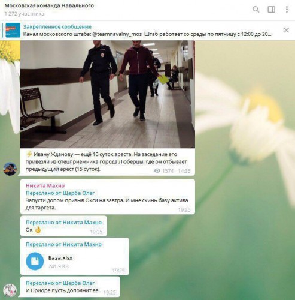Download the База.xlsx file icon
Screen dimensions: 295x300
coord(35,261)
